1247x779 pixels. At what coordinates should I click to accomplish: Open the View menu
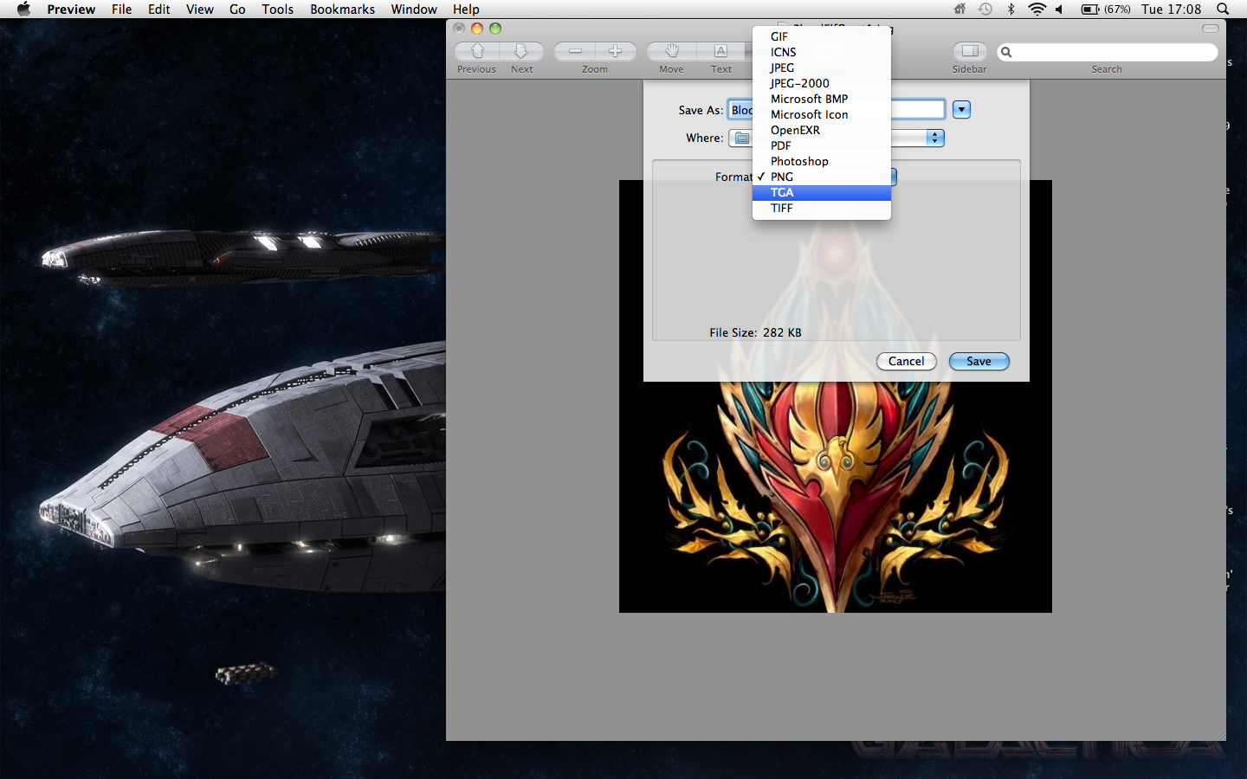coord(199,9)
